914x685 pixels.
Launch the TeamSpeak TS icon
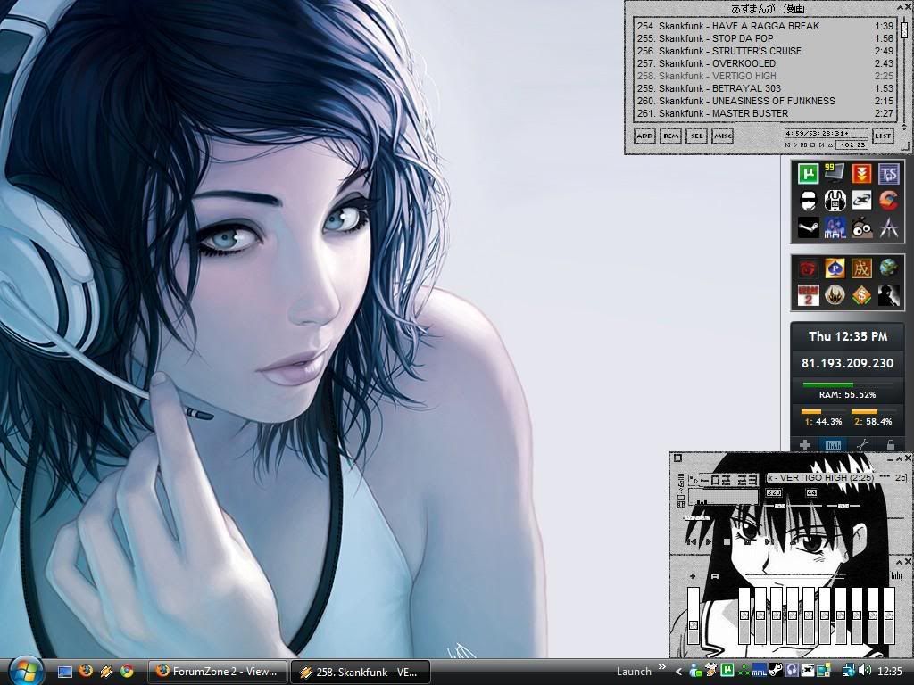pyautogui.click(x=888, y=174)
